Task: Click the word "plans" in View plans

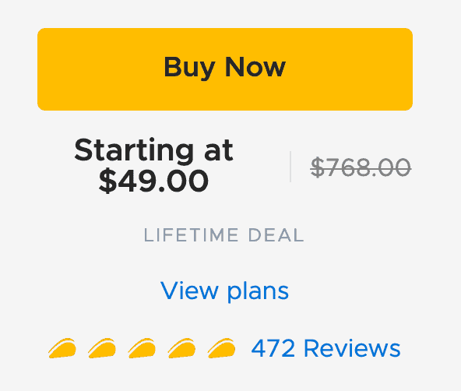Action: (258, 291)
